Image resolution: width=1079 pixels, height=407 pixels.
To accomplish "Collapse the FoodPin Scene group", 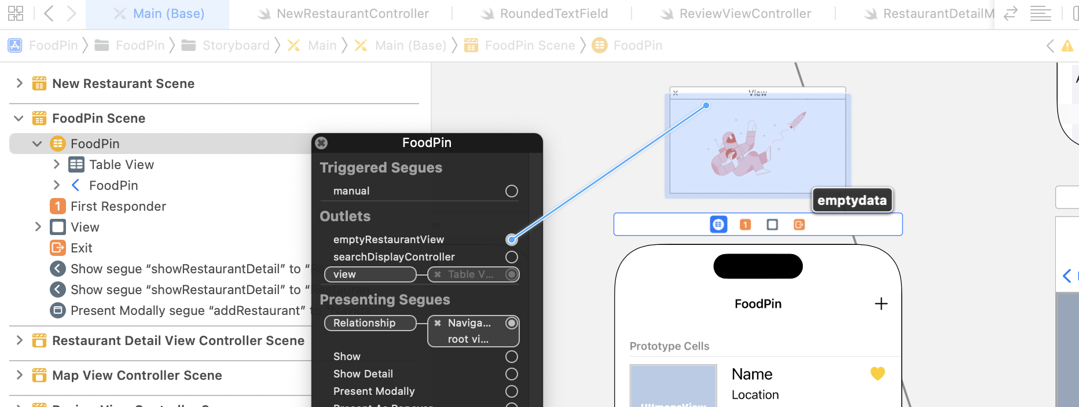I will [x=19, y=118].
